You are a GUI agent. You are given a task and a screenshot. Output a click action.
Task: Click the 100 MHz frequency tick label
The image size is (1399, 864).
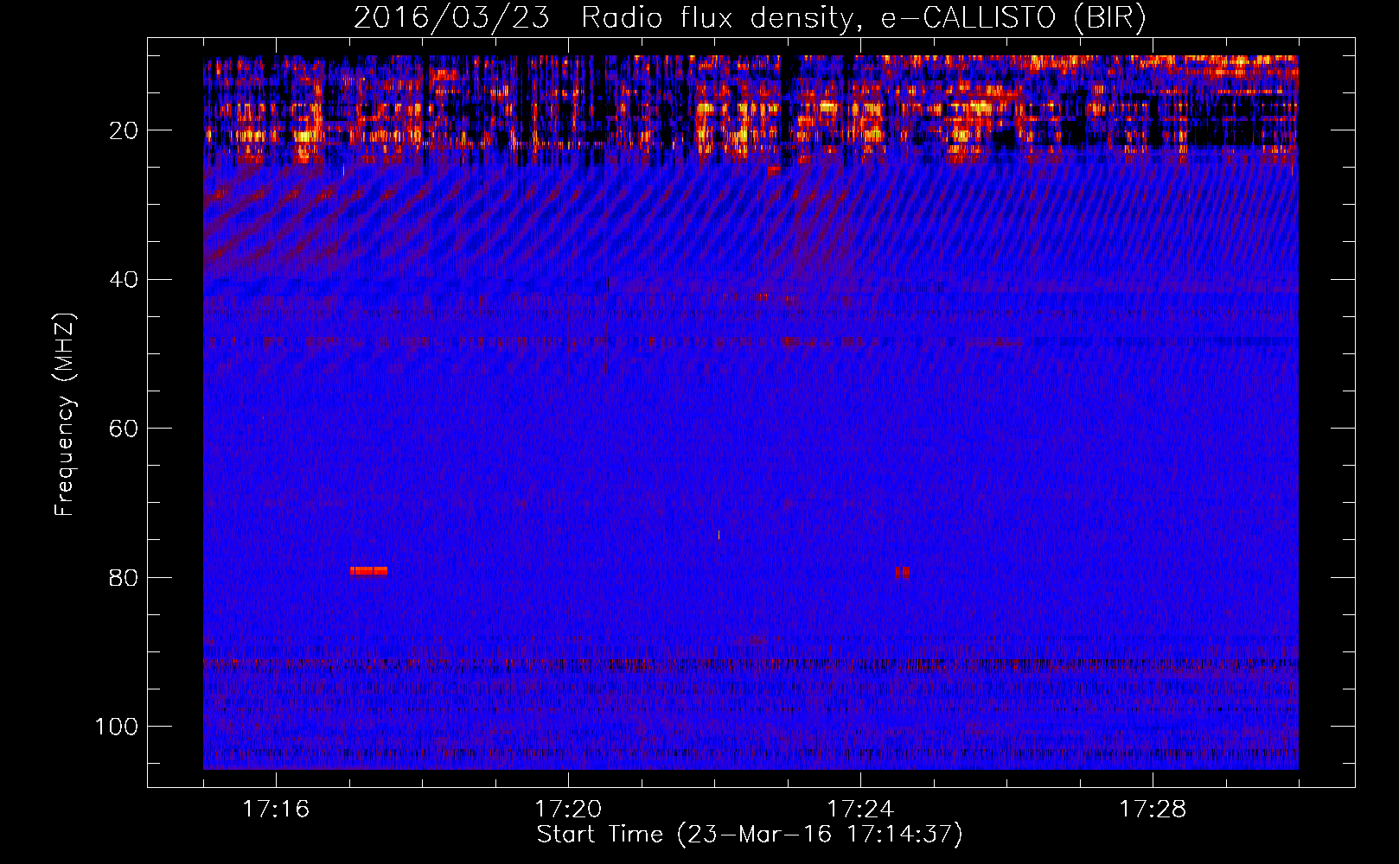tap(117, 727)
